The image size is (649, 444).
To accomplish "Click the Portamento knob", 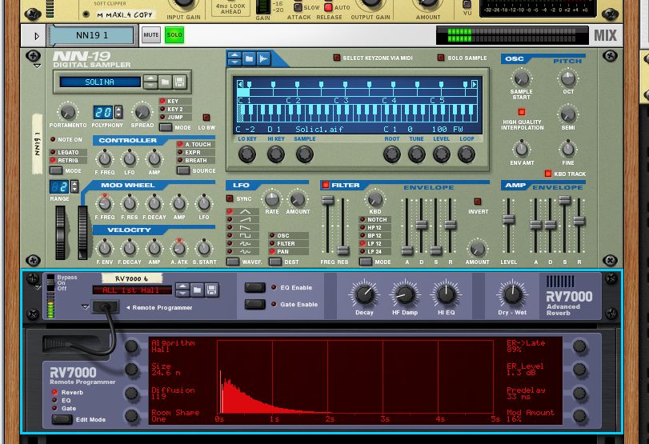I will tap(67, 112).
